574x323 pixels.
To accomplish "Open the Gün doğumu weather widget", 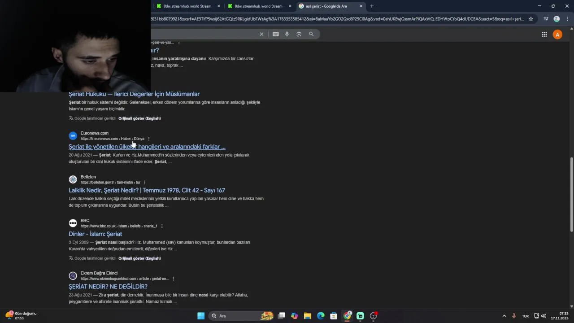I will pos(21,316).
